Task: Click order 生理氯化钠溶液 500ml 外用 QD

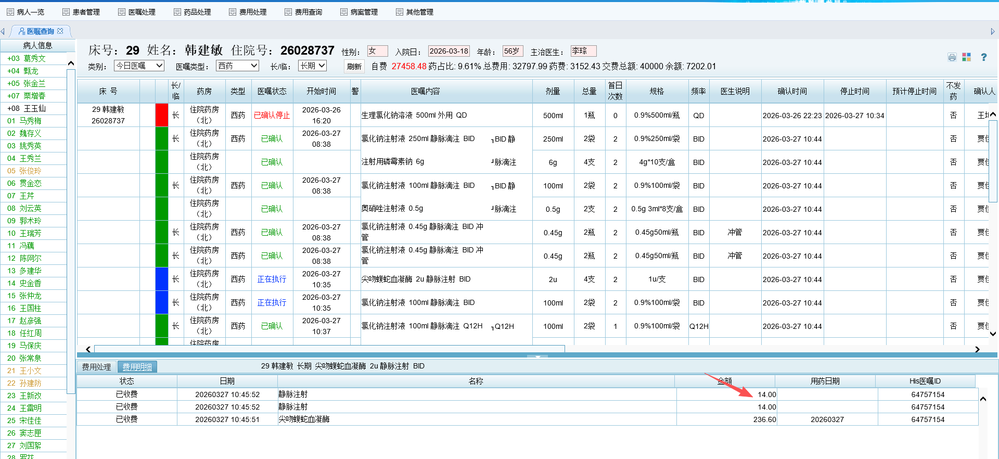Action: pos(414,115)
